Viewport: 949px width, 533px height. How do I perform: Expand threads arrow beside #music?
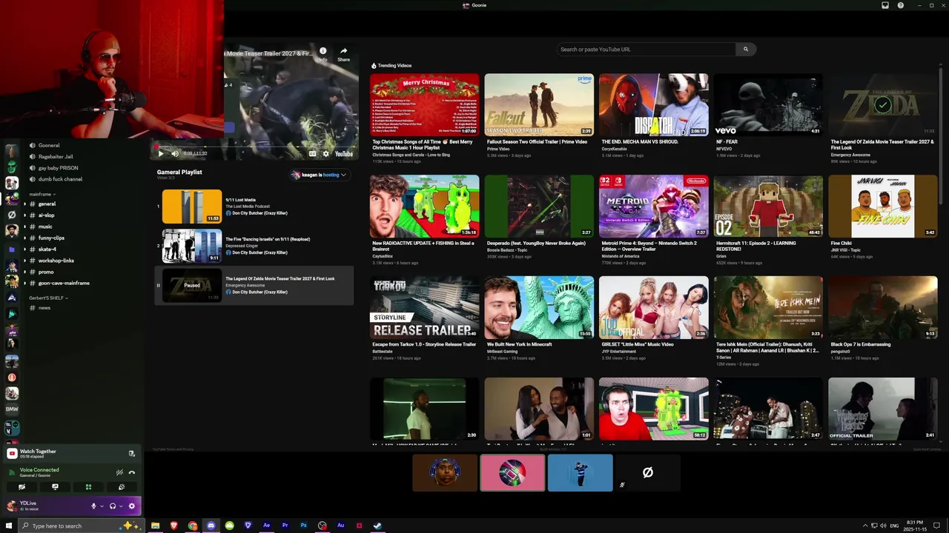coord(24,227)
